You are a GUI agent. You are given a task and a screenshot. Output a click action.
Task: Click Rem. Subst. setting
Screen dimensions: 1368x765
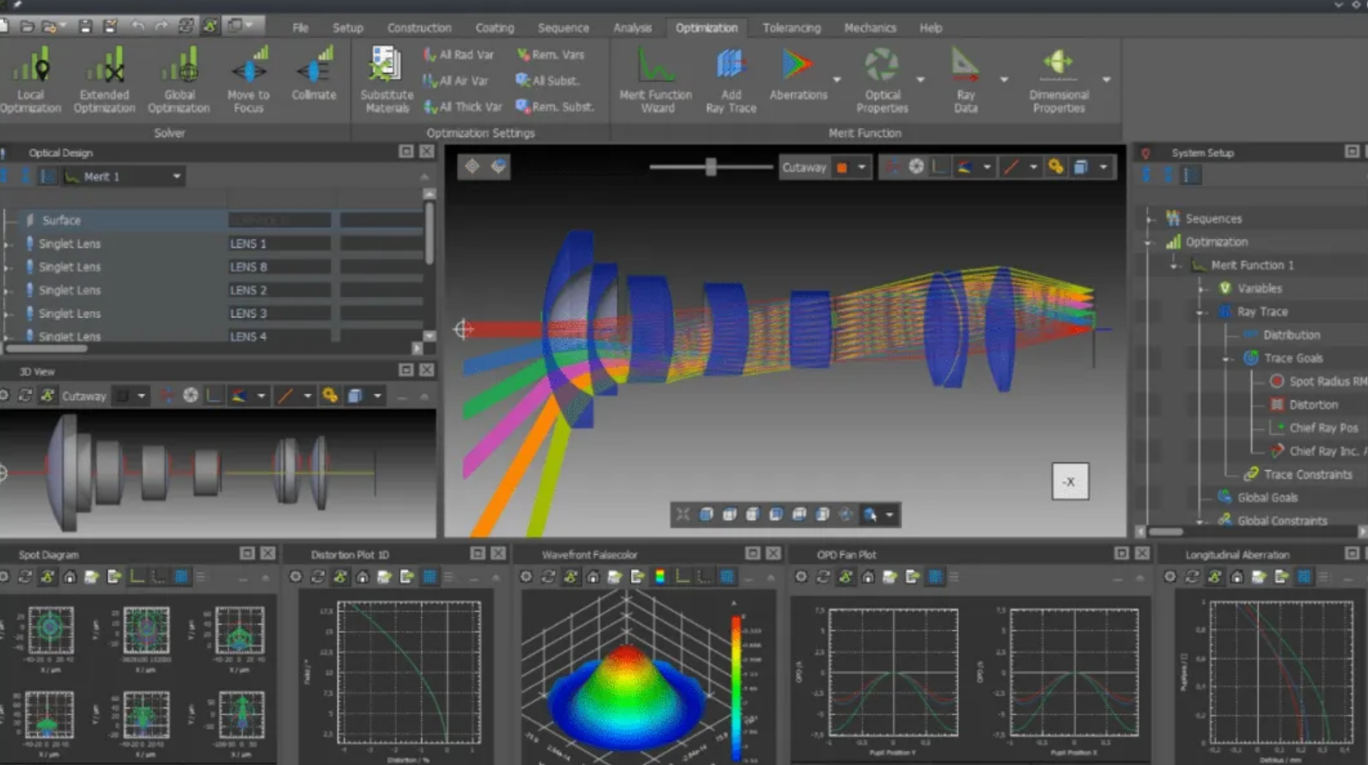pos(554,107)
